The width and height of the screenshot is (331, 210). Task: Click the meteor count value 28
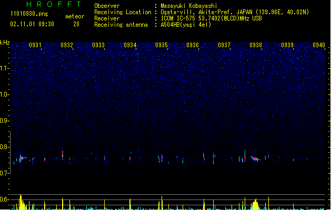pos(76,24)
